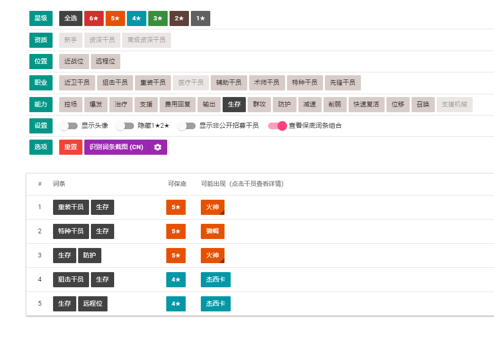Disable the 查看保底词条组合 toggle
This screenshot has height=345, width=494.
pos(278,126)
